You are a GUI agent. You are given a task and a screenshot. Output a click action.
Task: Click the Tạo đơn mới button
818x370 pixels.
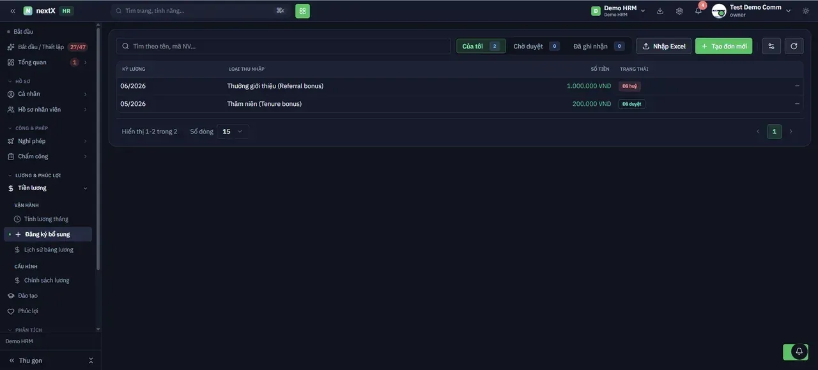tap(724, 46)
